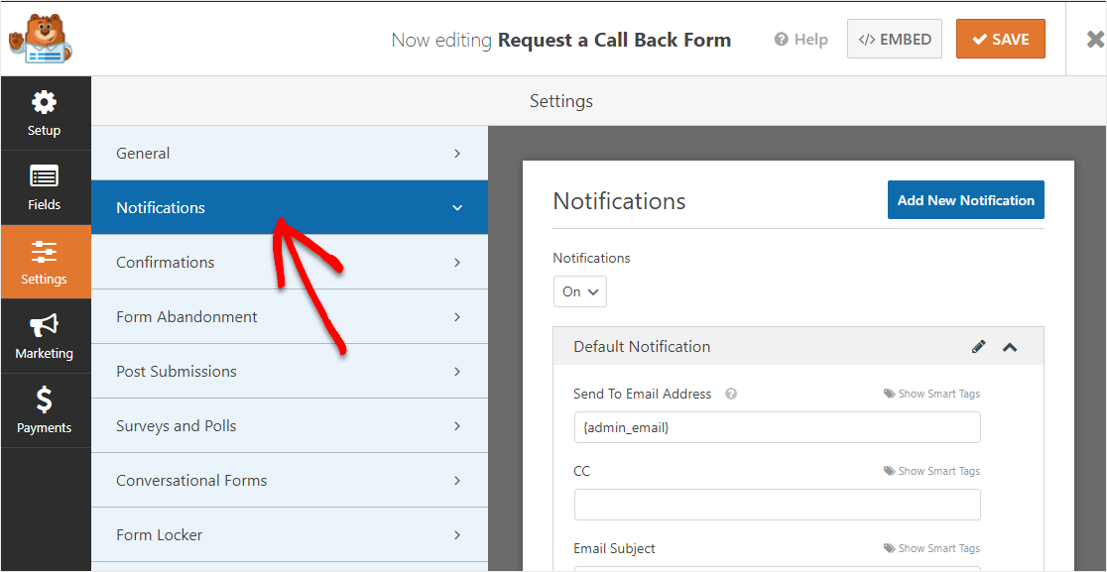The image size is (1107, 572).
Task: Open the General settings tab
Action: coord(289,153)
